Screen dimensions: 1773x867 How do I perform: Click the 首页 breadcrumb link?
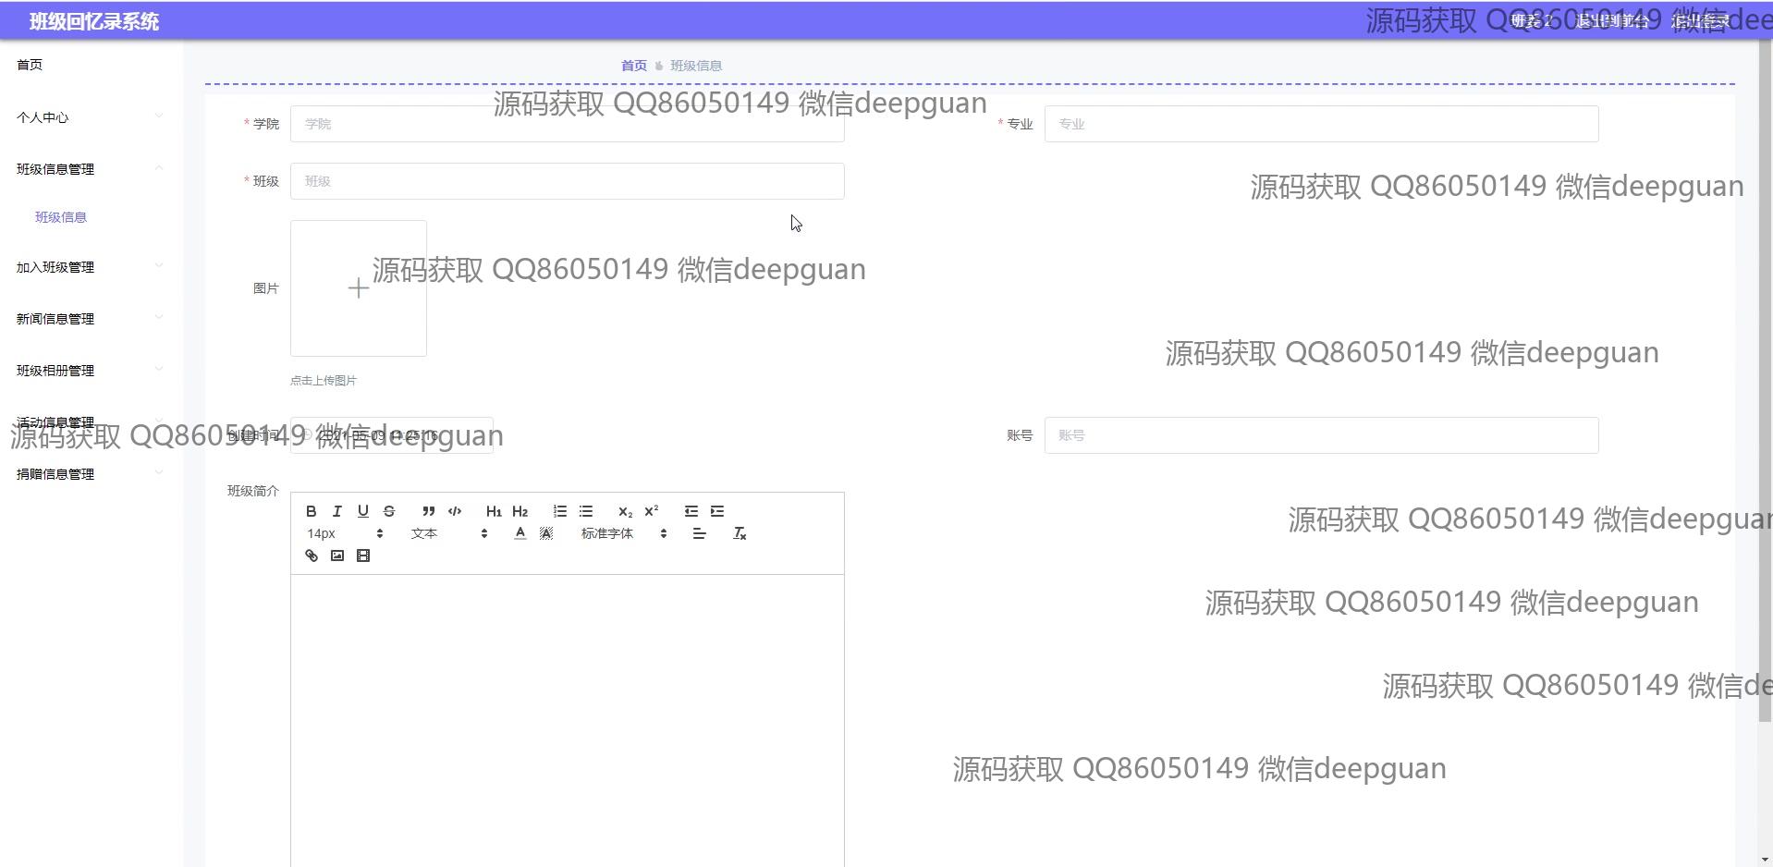coord(634,66)
